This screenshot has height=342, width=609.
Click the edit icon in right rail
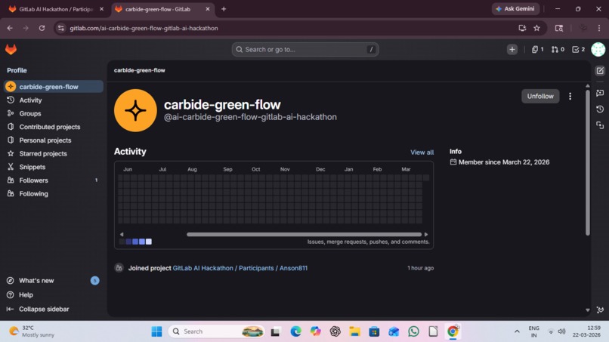tap(600, 71)
